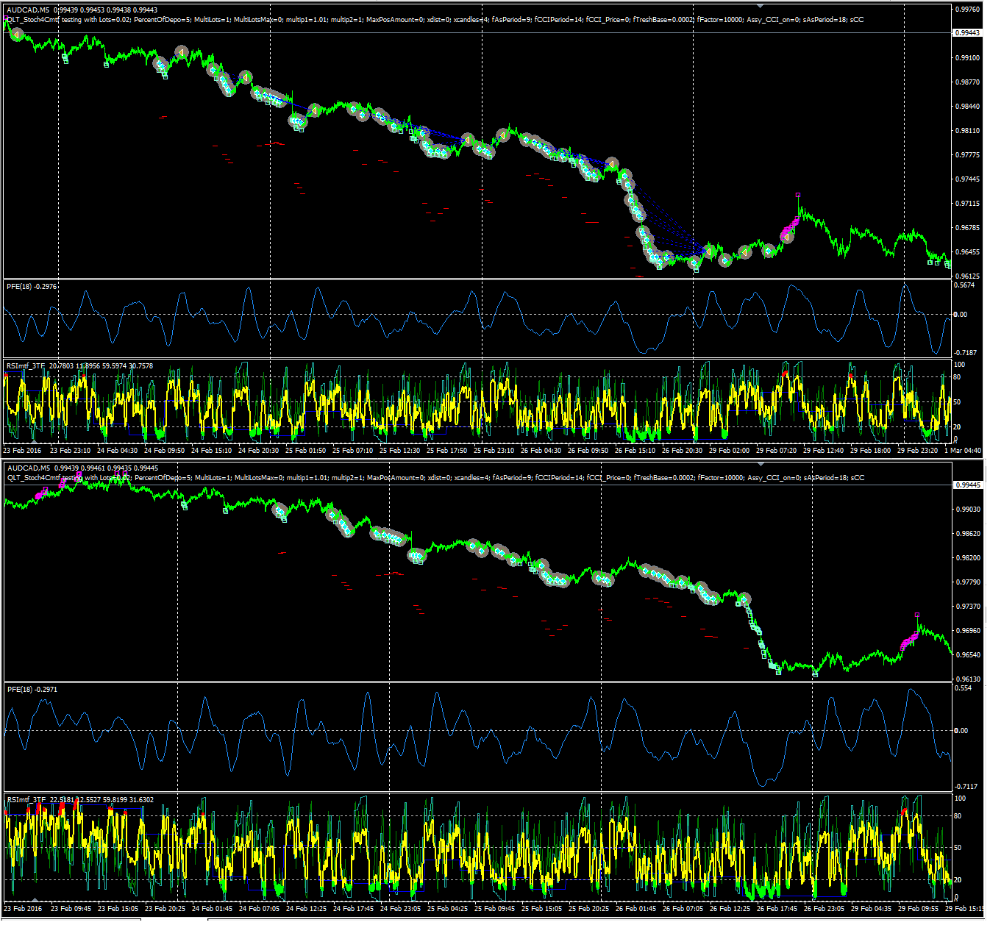Click the PFE(18) -0.2976 indicator label
990x925 pixels.
[x=32, y=287]
